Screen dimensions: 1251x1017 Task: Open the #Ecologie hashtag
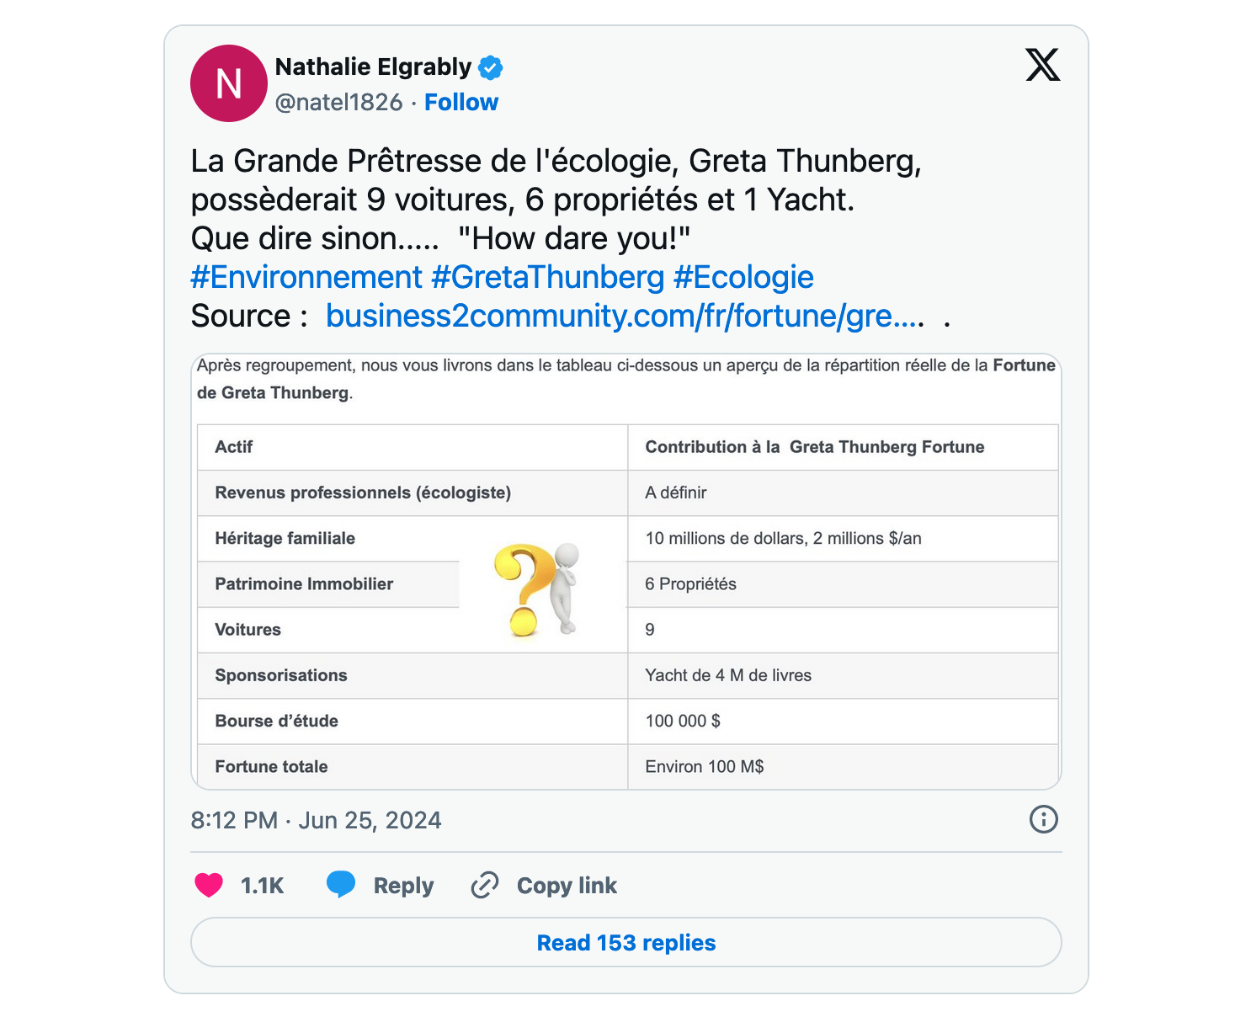click(x=743, y=277)
